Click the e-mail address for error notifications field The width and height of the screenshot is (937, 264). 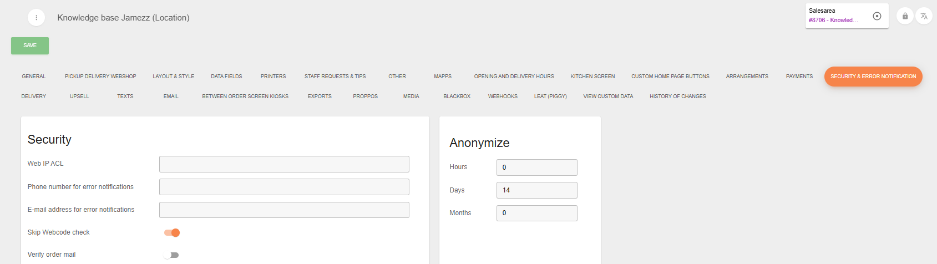(284, 210)
